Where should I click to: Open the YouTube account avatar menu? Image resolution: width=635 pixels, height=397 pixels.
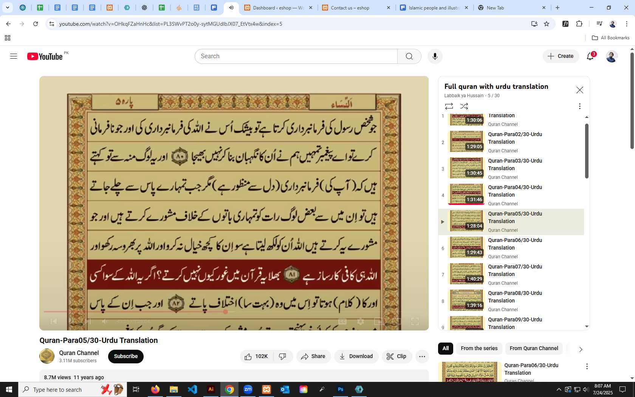click(x=612, y=56)
